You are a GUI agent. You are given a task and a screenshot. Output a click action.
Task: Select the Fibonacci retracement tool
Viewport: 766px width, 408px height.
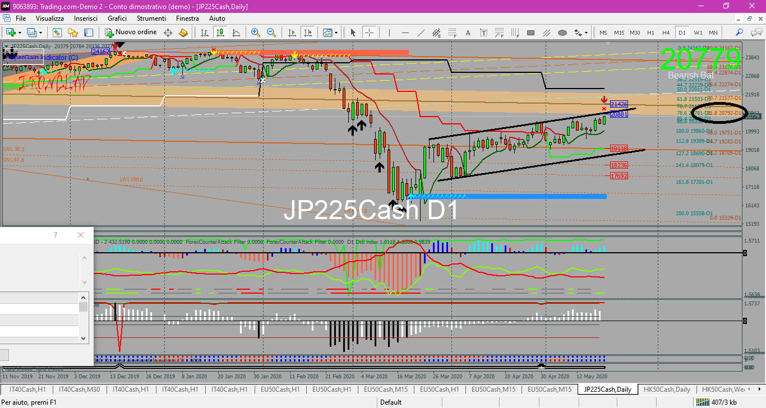click(452, 33)
